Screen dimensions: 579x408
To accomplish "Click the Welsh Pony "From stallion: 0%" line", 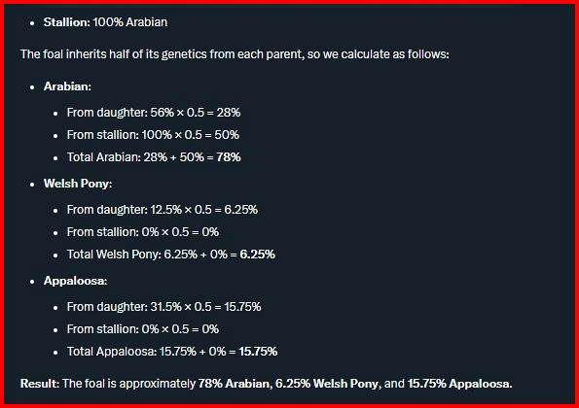I will [x=143, y=232].
